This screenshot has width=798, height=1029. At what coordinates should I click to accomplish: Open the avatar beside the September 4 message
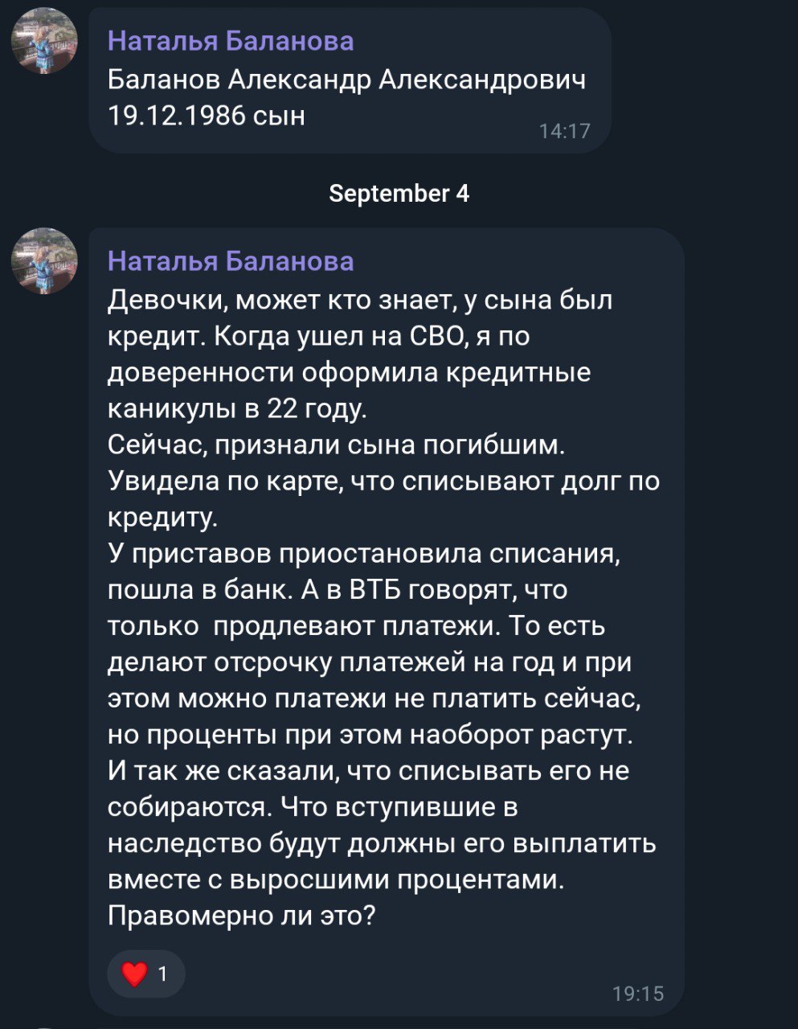44,260
